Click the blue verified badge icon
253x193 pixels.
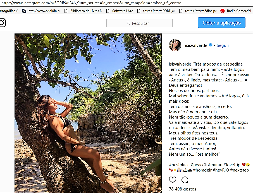(x=211, y=45)
